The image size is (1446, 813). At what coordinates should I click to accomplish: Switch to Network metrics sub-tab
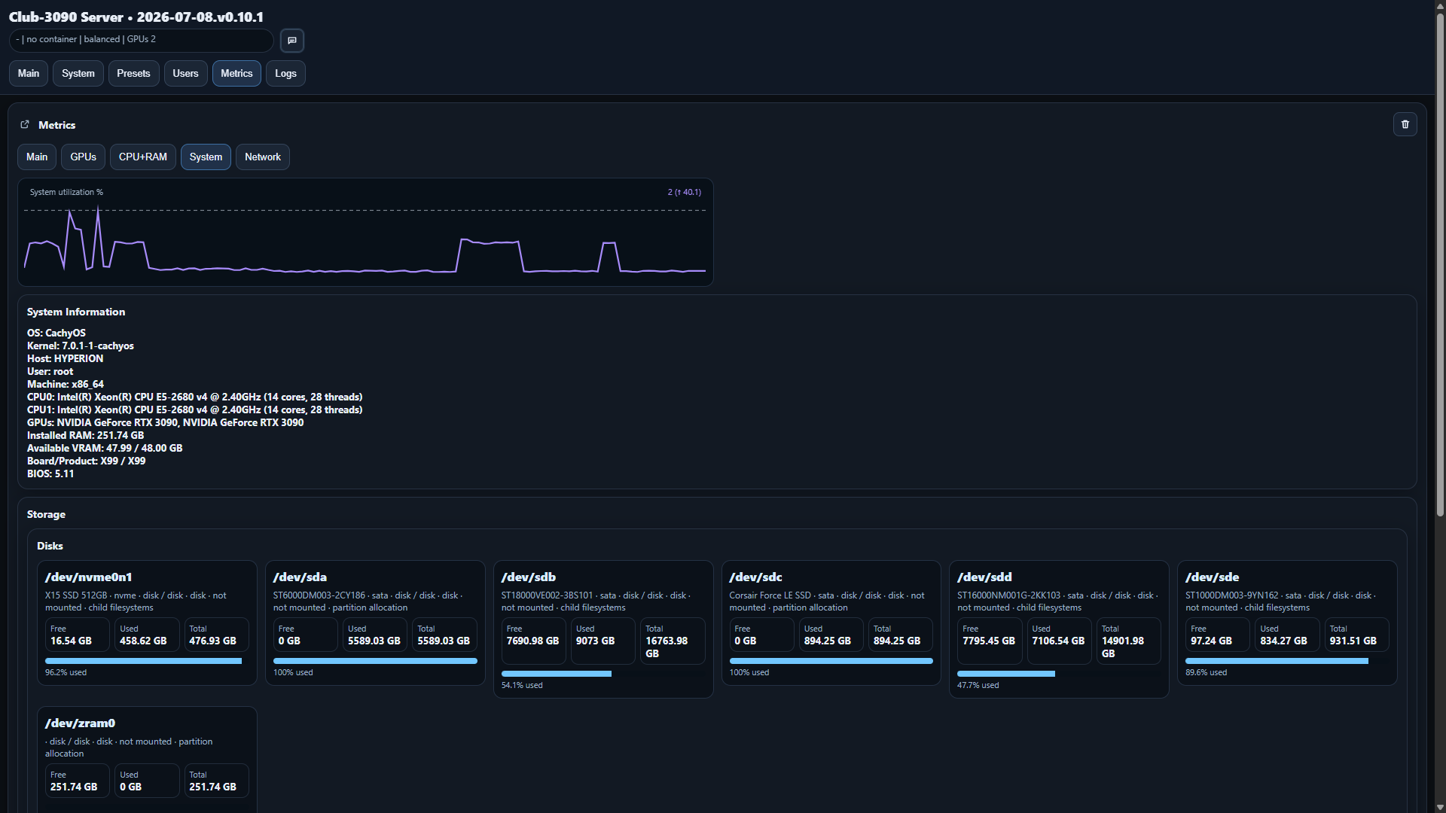coord(263,157)
